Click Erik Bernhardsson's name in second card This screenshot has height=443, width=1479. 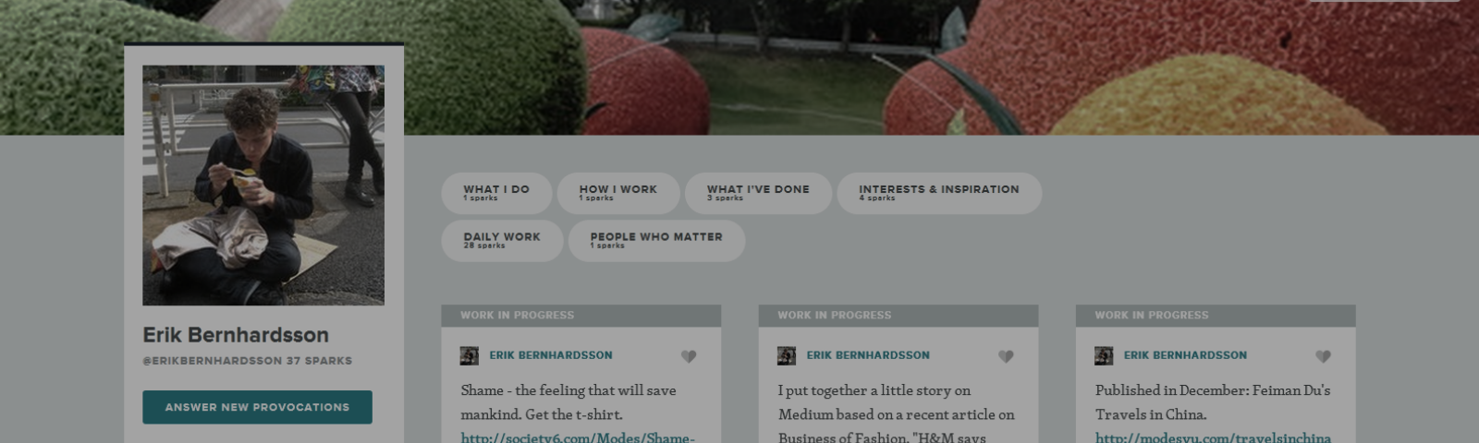coord(868,355)
